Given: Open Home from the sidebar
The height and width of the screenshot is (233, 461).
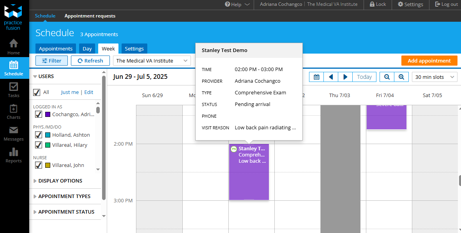Looking at the screenshot, I should (x=14, y=47).
